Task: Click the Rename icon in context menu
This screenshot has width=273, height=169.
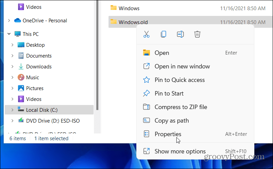Action: [180, 34]
